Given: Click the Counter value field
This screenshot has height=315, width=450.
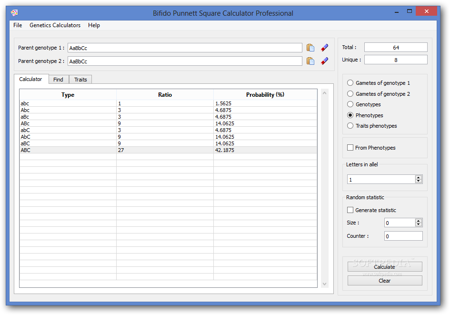Looking at the screenshot, I should (403, 236).
